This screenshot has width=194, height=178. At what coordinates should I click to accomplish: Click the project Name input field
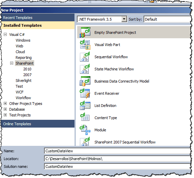coord(117,151)
